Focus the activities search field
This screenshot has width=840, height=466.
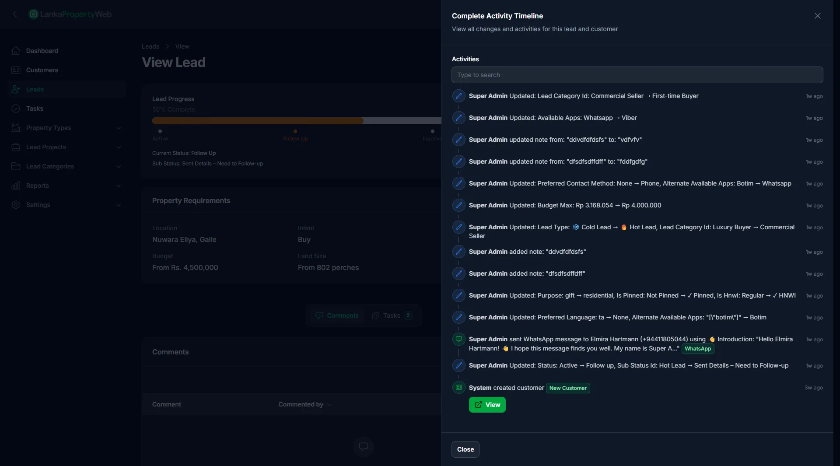(x=637, y=75)
